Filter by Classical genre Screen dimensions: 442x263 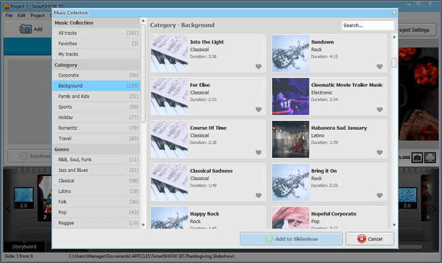click(x=96, y=181)
